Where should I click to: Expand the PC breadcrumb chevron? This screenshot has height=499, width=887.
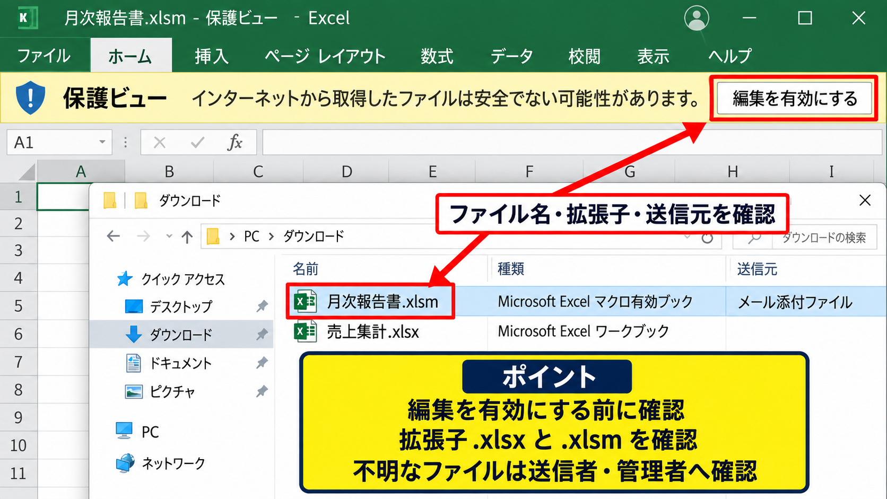pos(271,237)
